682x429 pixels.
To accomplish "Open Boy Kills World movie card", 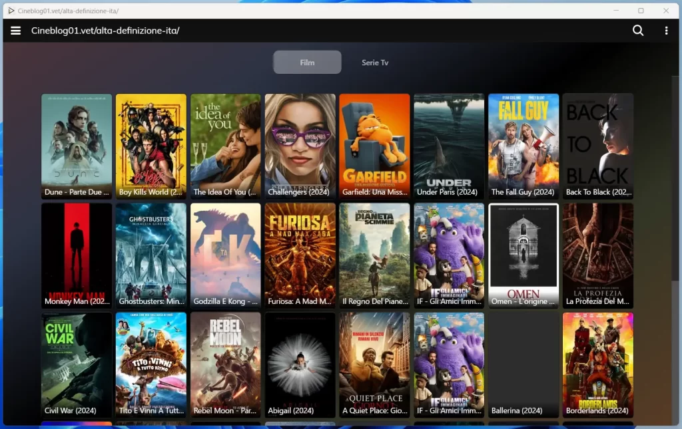I will [x=151, y=146].
